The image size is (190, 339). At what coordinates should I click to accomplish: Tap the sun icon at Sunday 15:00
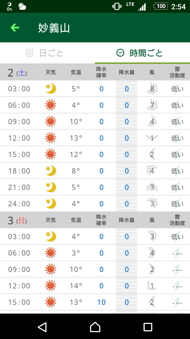[x=51, y=302]
